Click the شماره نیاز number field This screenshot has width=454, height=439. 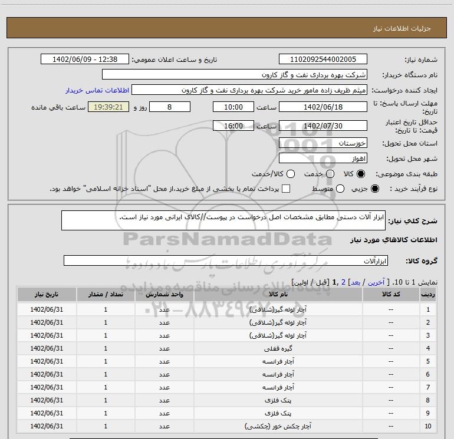pyautogui.click(x=323, y=60)
